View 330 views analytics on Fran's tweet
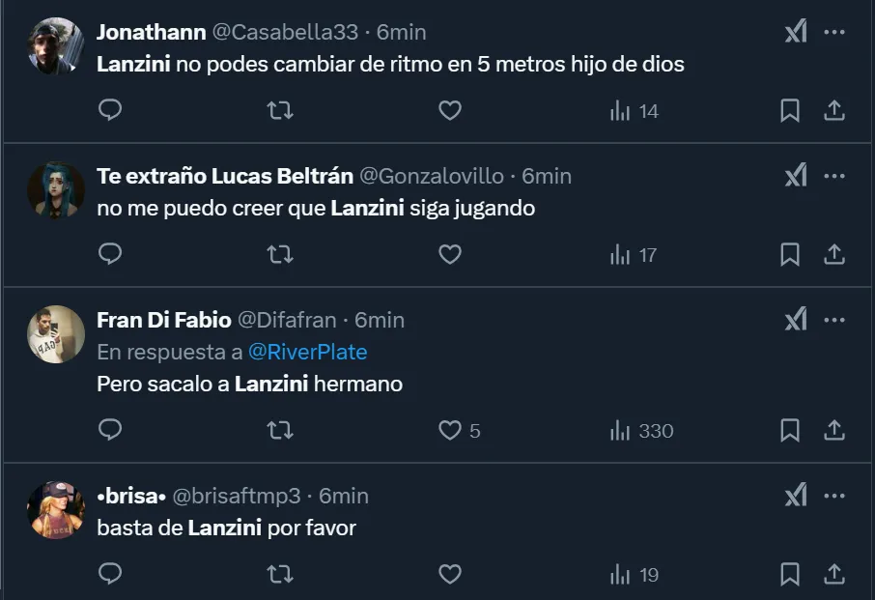 pyautogui.click(x=641, y=431)
